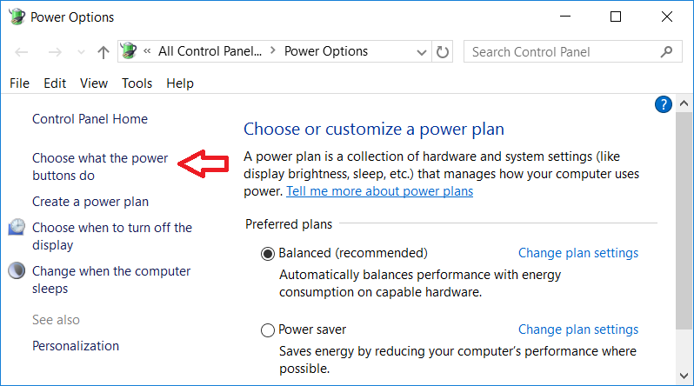Click the back navigation arrow

(x=21, y=52)
